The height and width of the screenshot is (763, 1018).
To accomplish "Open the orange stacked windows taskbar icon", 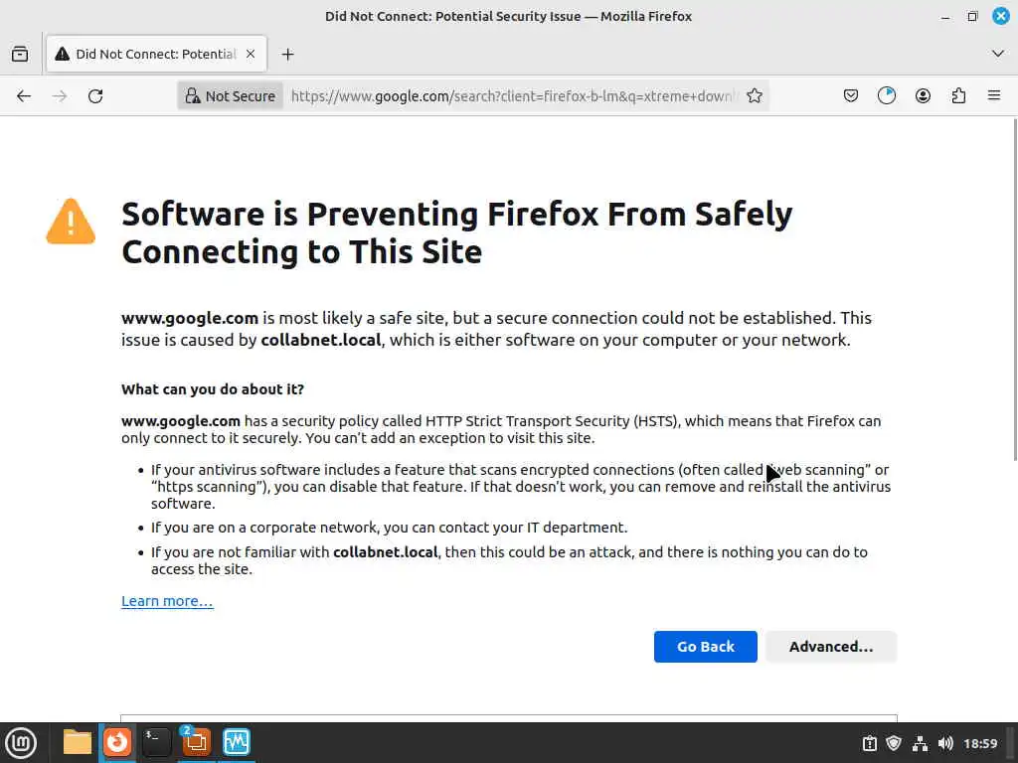I will [196, 742].
